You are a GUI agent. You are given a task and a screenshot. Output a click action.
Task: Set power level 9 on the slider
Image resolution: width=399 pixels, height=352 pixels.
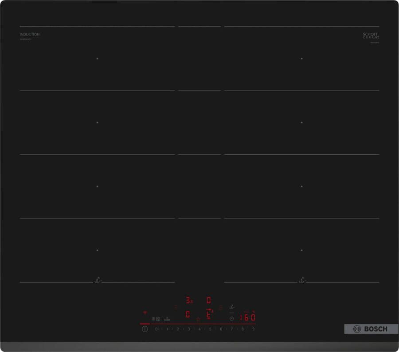coord(253,329)
